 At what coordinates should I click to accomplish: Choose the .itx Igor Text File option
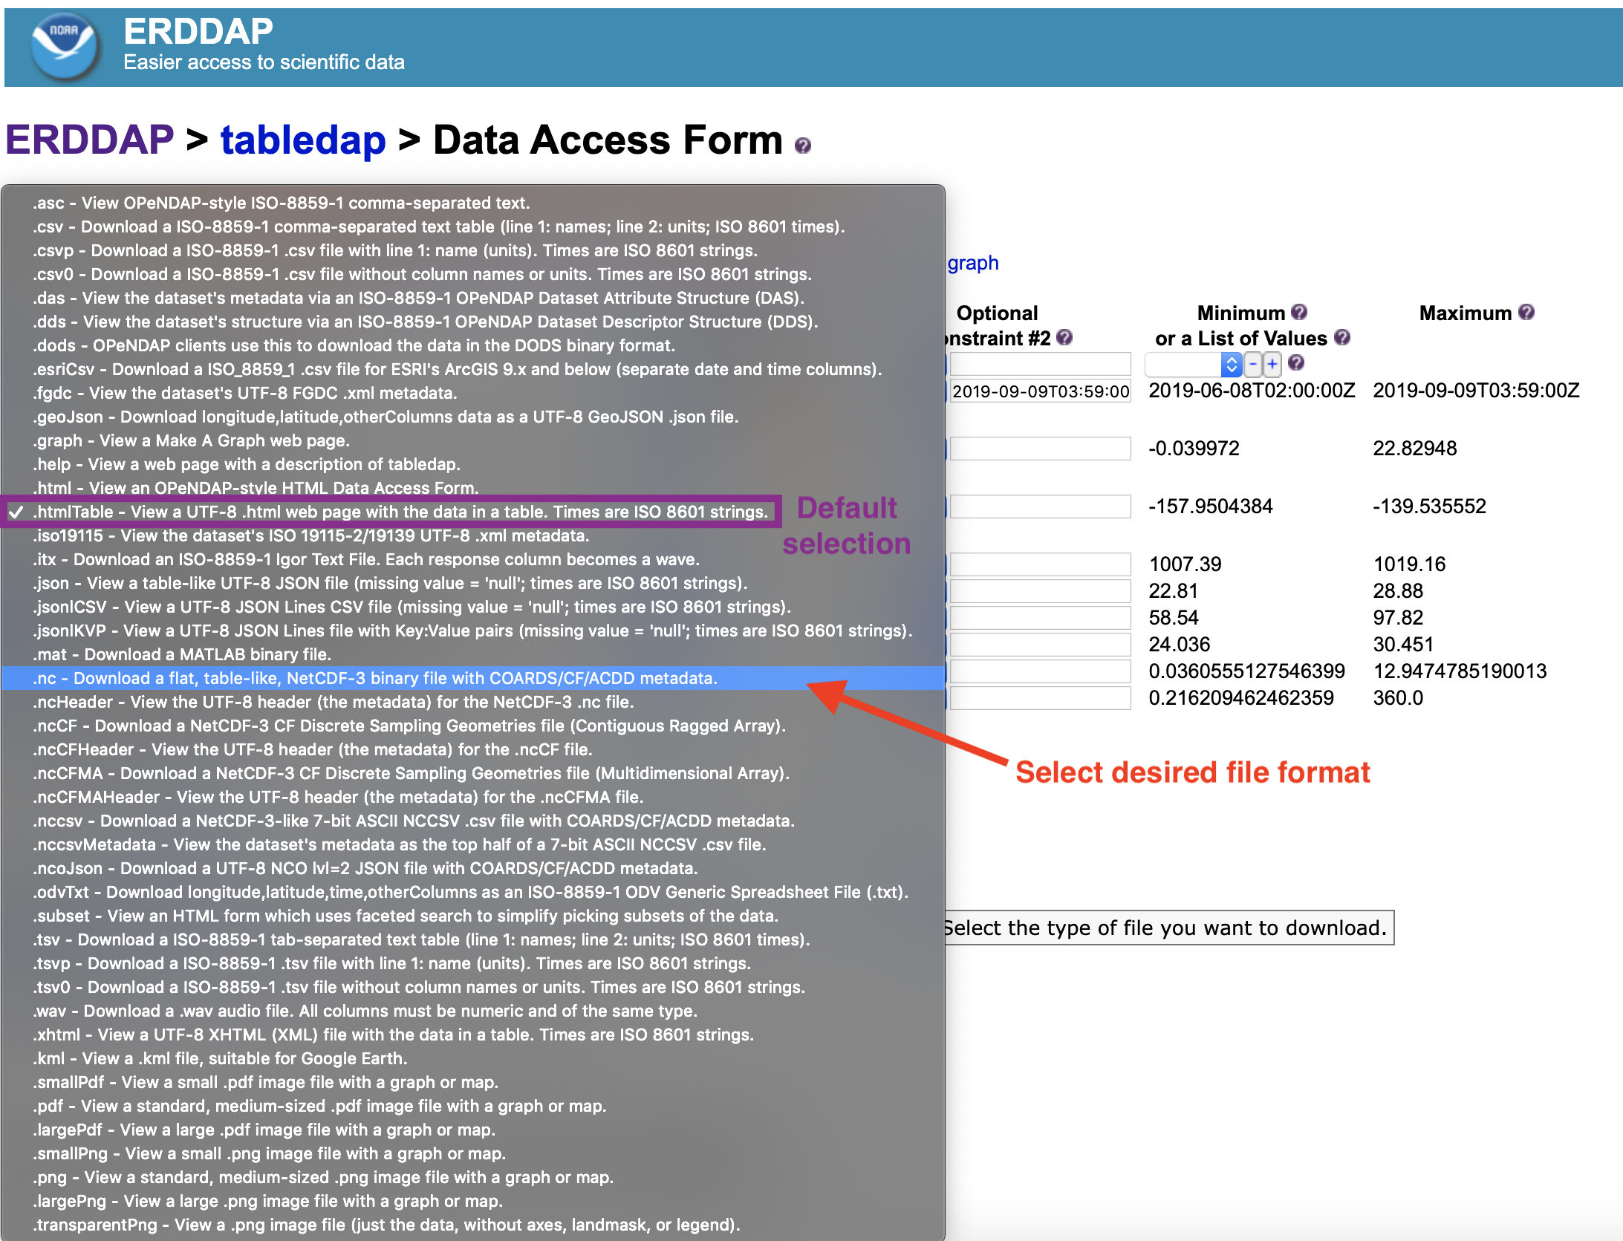coord(472,559)
